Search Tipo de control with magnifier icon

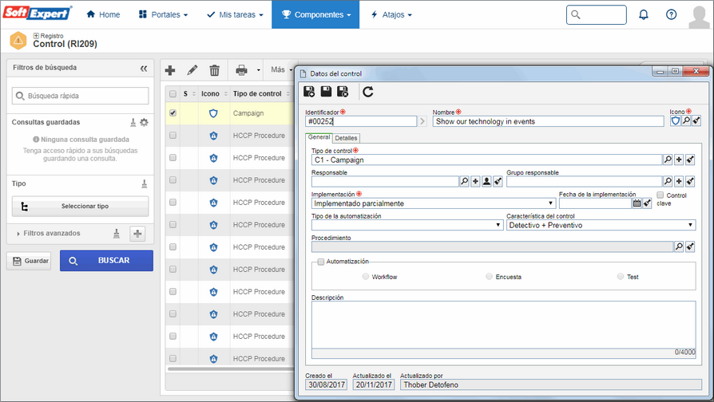point(668,160)
